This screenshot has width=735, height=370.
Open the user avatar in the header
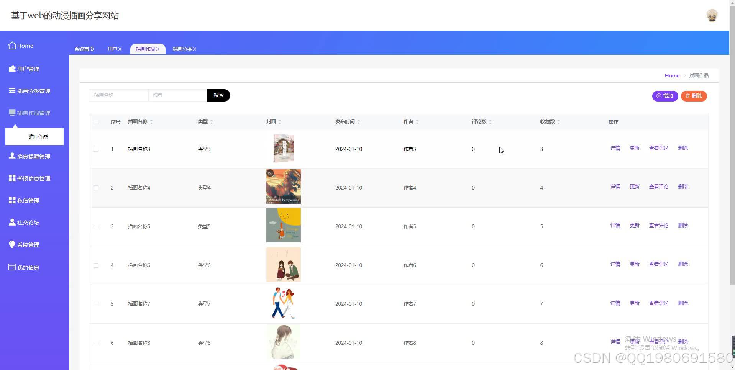pos(712,15)
